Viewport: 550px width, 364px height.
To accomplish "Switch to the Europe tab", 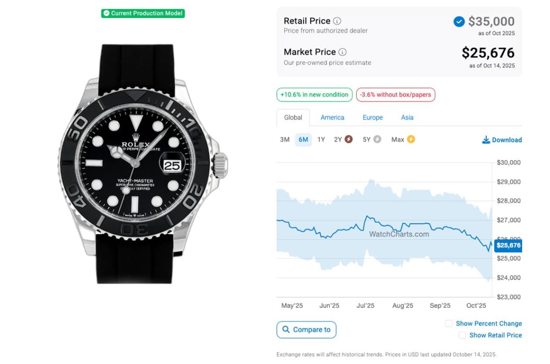I will (x=373, y=117).
